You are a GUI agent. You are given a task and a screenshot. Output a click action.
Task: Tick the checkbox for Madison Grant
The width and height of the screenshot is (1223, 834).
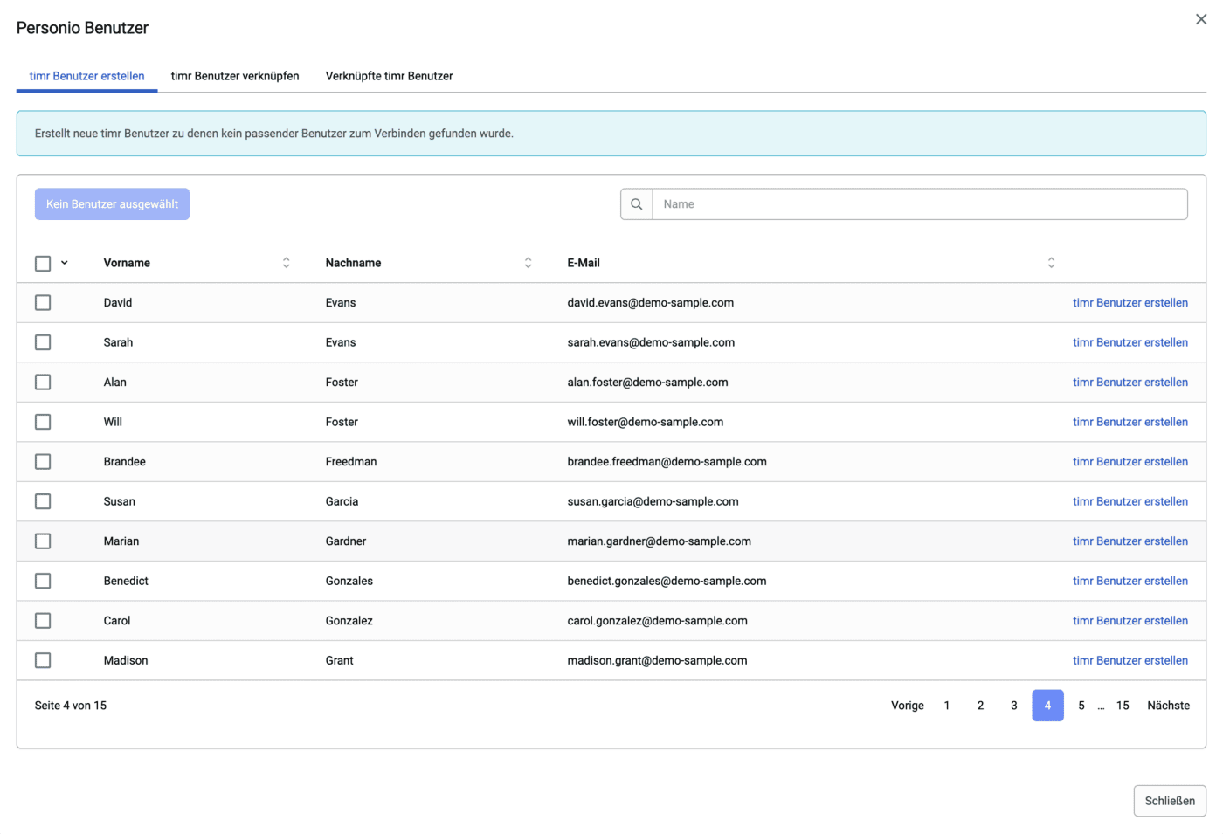pyautogui.click(x=43, y=661)
